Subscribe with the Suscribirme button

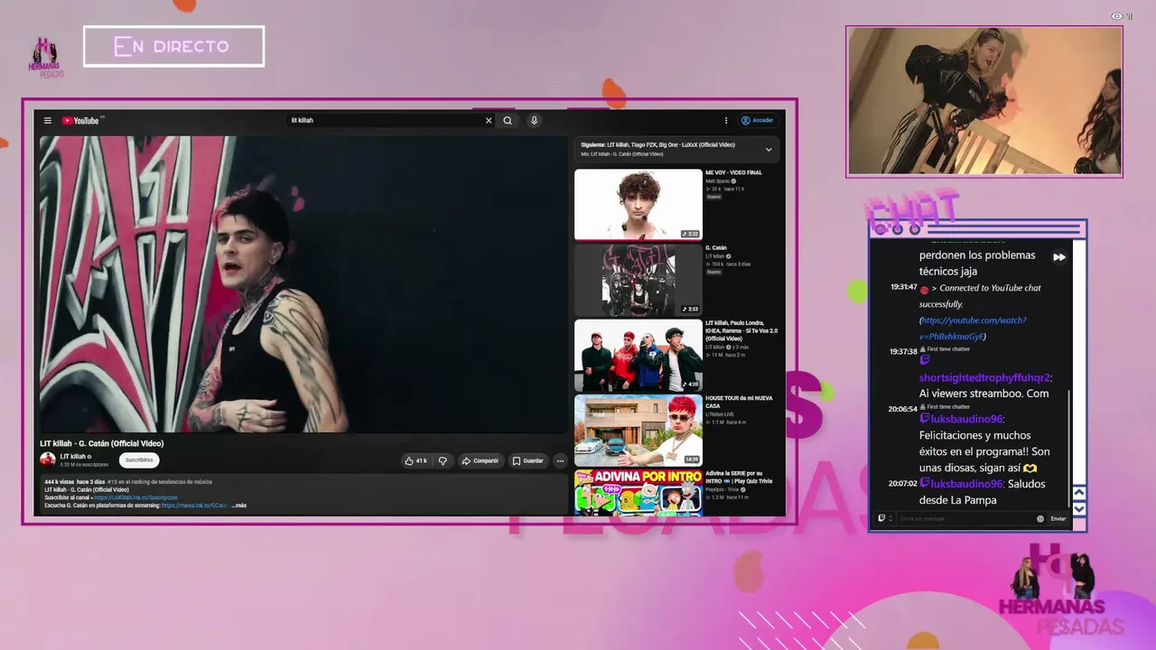coord(139,460)
